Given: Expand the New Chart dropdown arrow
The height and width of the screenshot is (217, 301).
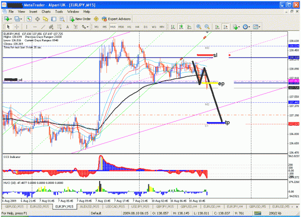Looking at the screenshot, I should click(11, 19).
